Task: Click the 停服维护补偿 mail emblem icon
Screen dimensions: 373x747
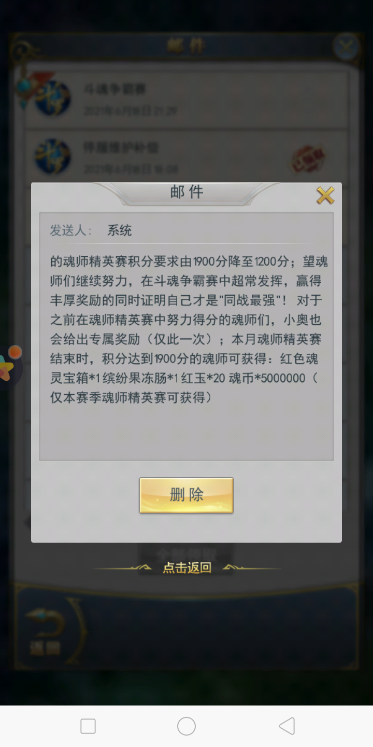Action: tap(52, 157)
